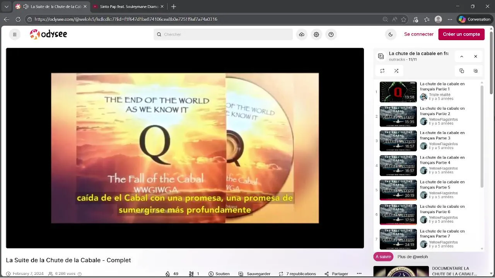
Task: Click the read aloud icon in address bar
Action: [394, 19]
